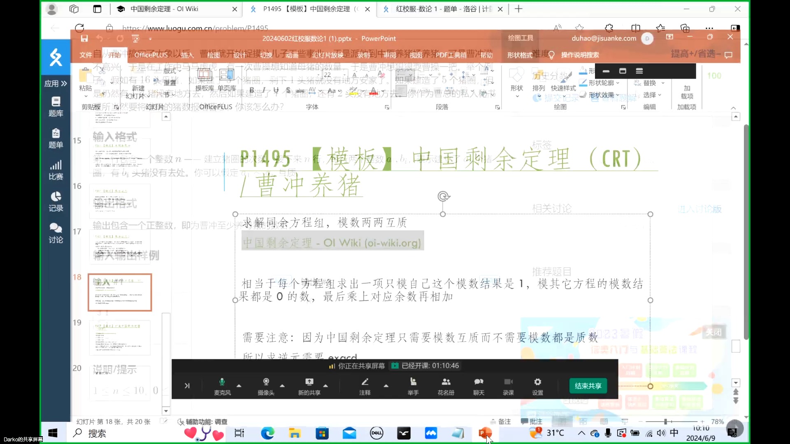Open 题库 in Luogu sidebar
The width and height of the screenshot is (790, 444).
tap(56, 107)
